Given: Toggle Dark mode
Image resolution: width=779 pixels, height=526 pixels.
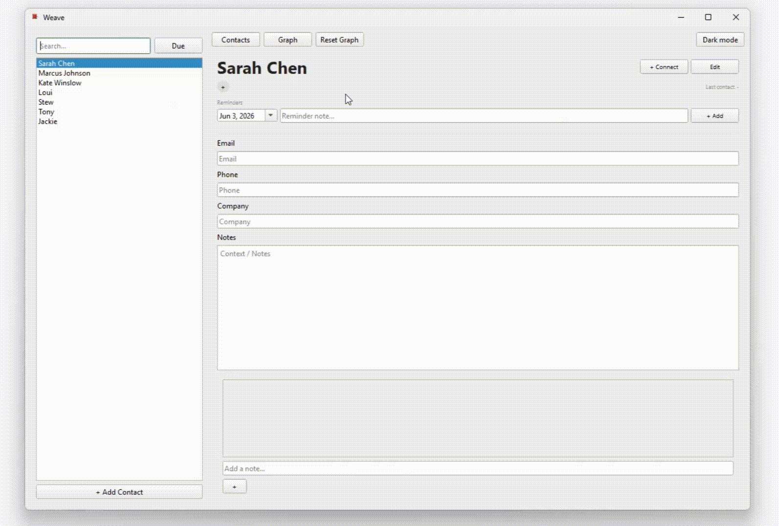Looking at the screenshot, I should point(720,40).
